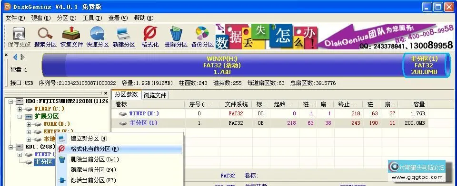The height and width of the screenshot is (186, 457).
Task: Click the DiskGenius app icon in title bar
Action: pyautogui.click(x=7, y=6)
